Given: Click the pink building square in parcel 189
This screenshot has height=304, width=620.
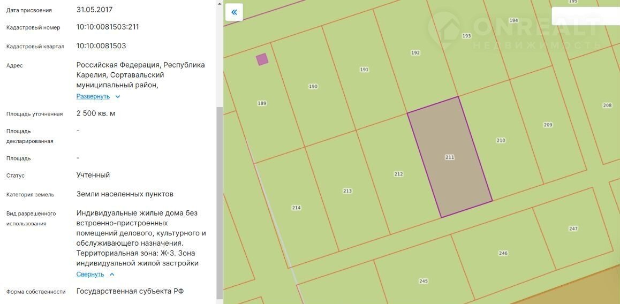Looking at the screenshot, I should tap(262, 59).
